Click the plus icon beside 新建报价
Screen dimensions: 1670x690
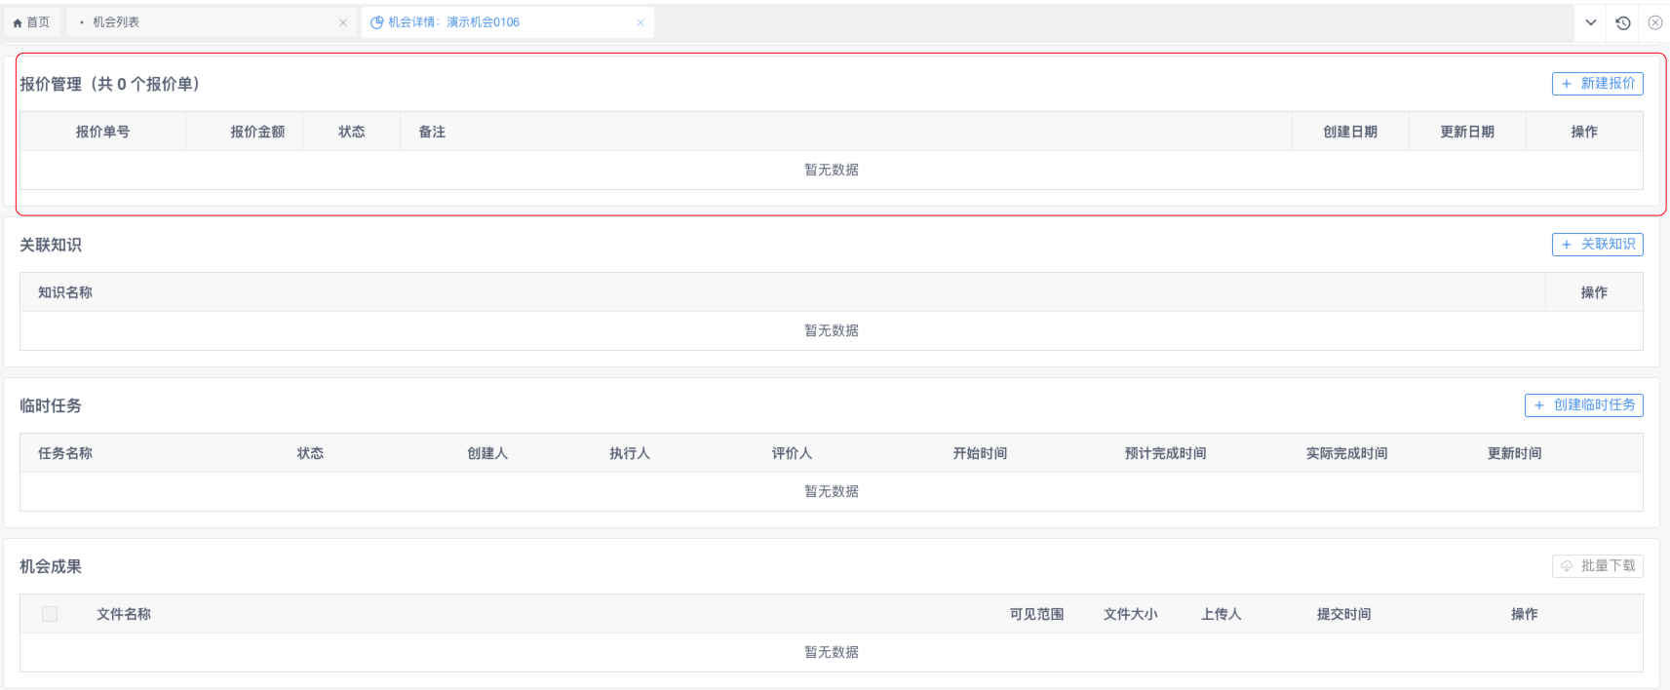tap(1567, 84)
